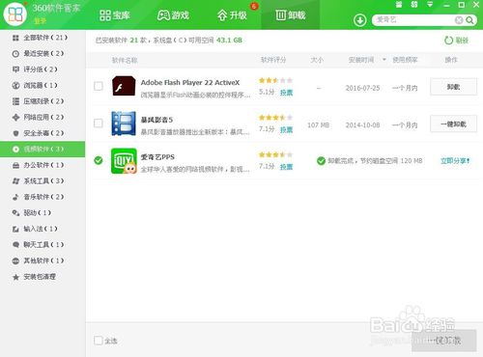
Task: Open the title bar main menu triangle
Action: pyautogui.click(x=430, y=5)
